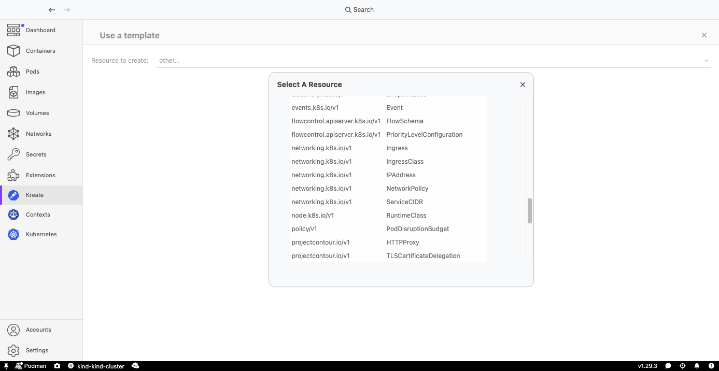Image resolution: width=719 pixels, height=371 pixels.
Task: Open the Networks sidebar icon
Action: pyautogui.click(x=13, y=134)
